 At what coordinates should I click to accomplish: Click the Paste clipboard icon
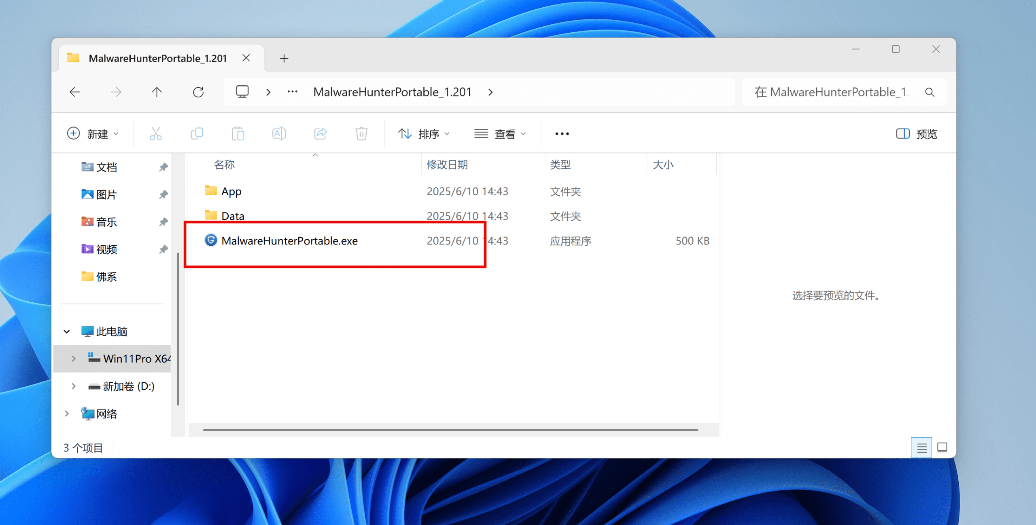tap(238, 134)
